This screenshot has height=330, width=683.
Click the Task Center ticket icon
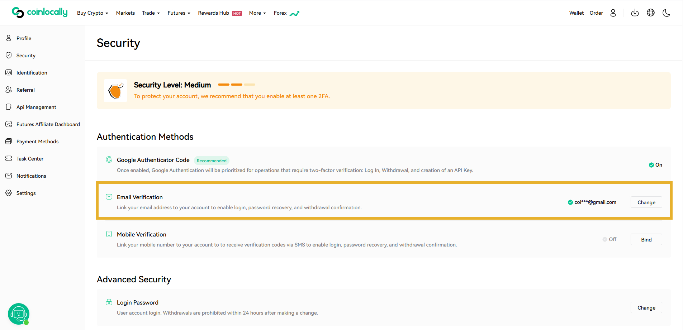(9, 158)
